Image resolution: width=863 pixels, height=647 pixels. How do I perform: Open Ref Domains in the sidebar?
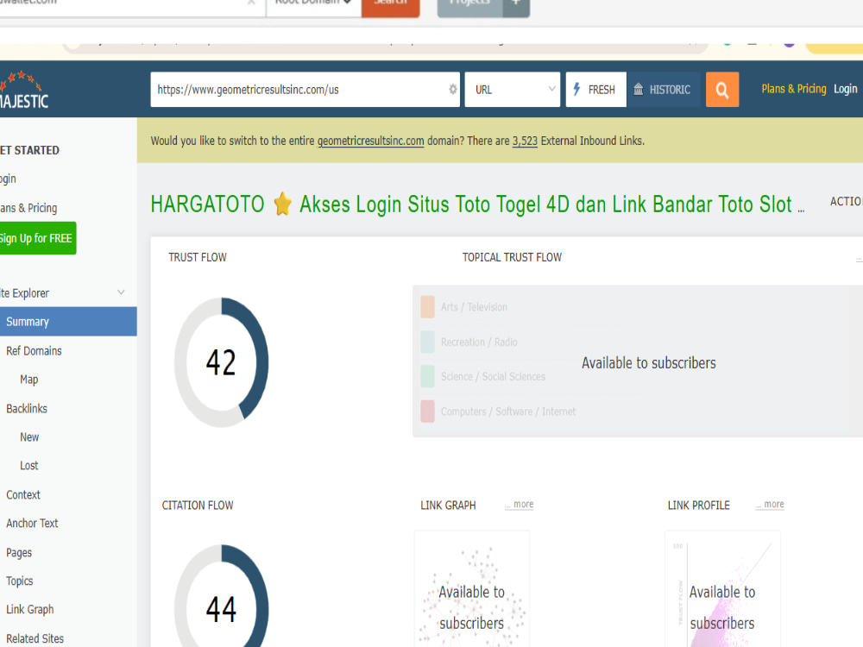(x=34, y=351)
